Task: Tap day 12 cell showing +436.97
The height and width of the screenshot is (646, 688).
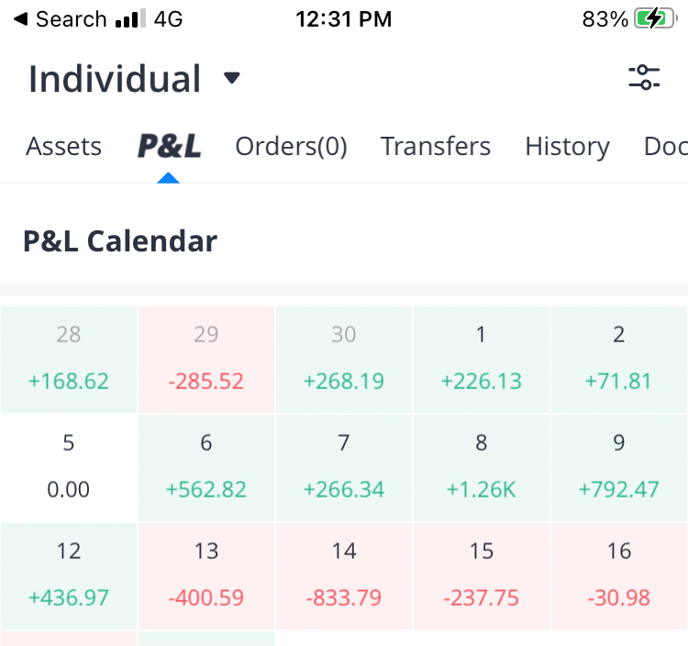Action: click(69, 575)
